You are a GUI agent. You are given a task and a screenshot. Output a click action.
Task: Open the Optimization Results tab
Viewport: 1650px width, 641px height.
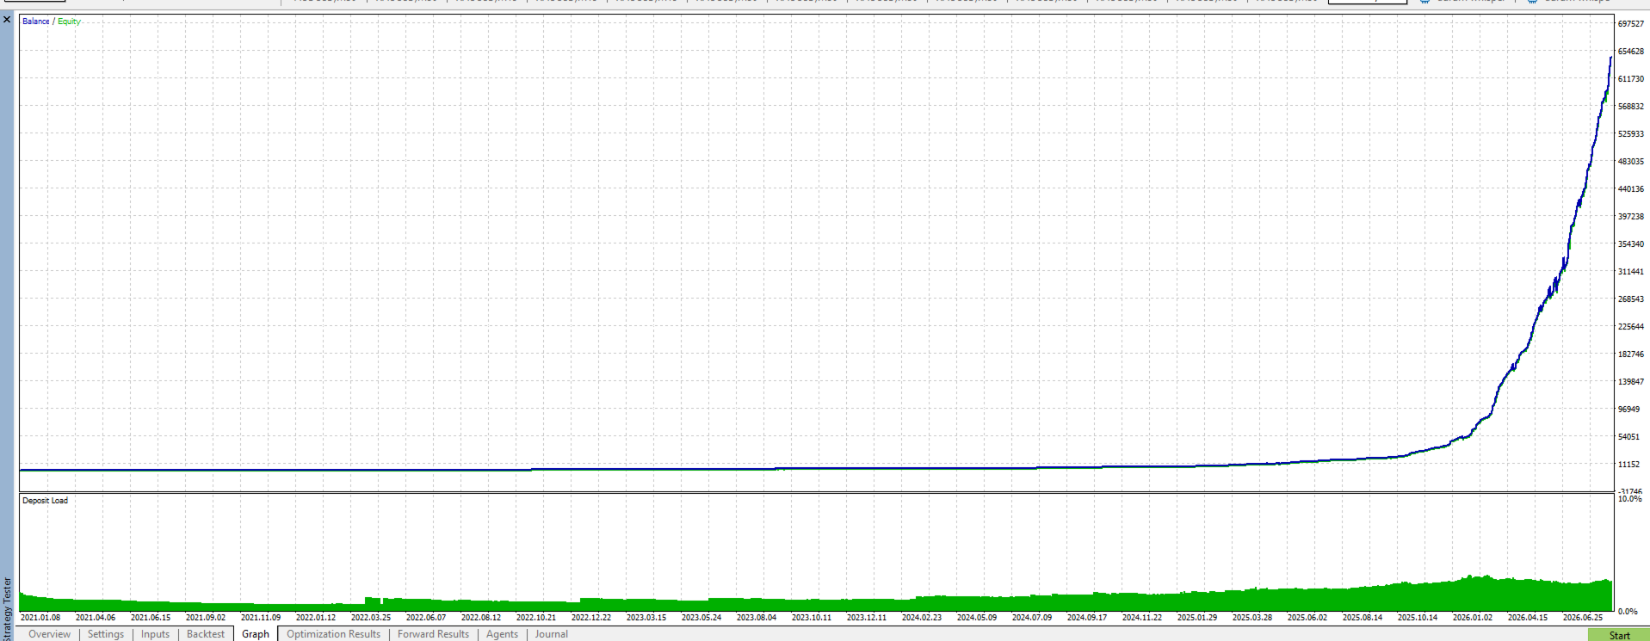click(x=333, y=634)
